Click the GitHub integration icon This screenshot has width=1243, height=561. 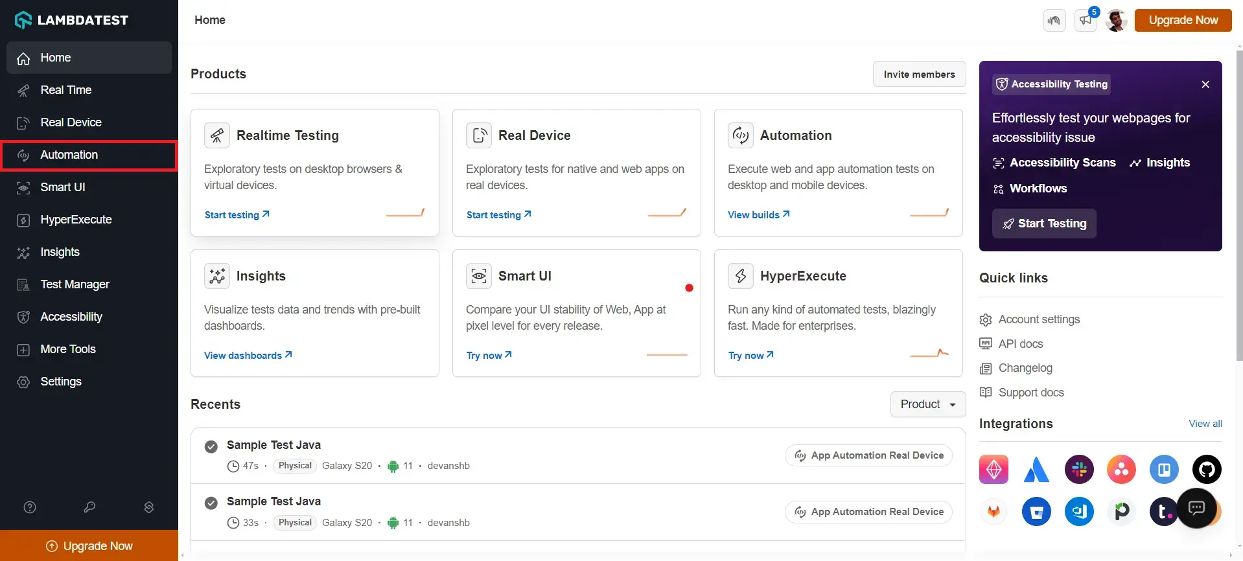(x=1207, y=470)
